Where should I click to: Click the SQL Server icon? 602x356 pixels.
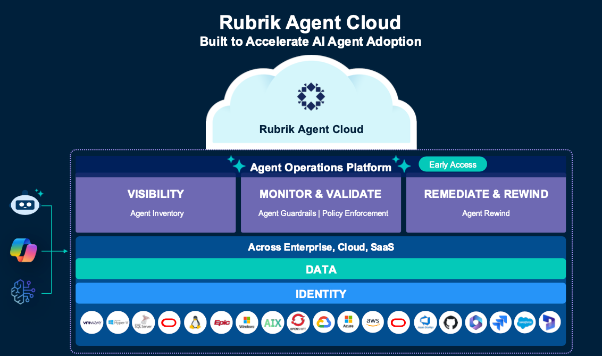tap(143, 322)
